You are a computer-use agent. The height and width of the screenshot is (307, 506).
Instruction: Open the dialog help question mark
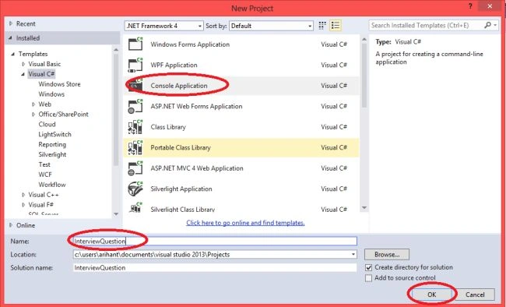click(x=470, y=6)
